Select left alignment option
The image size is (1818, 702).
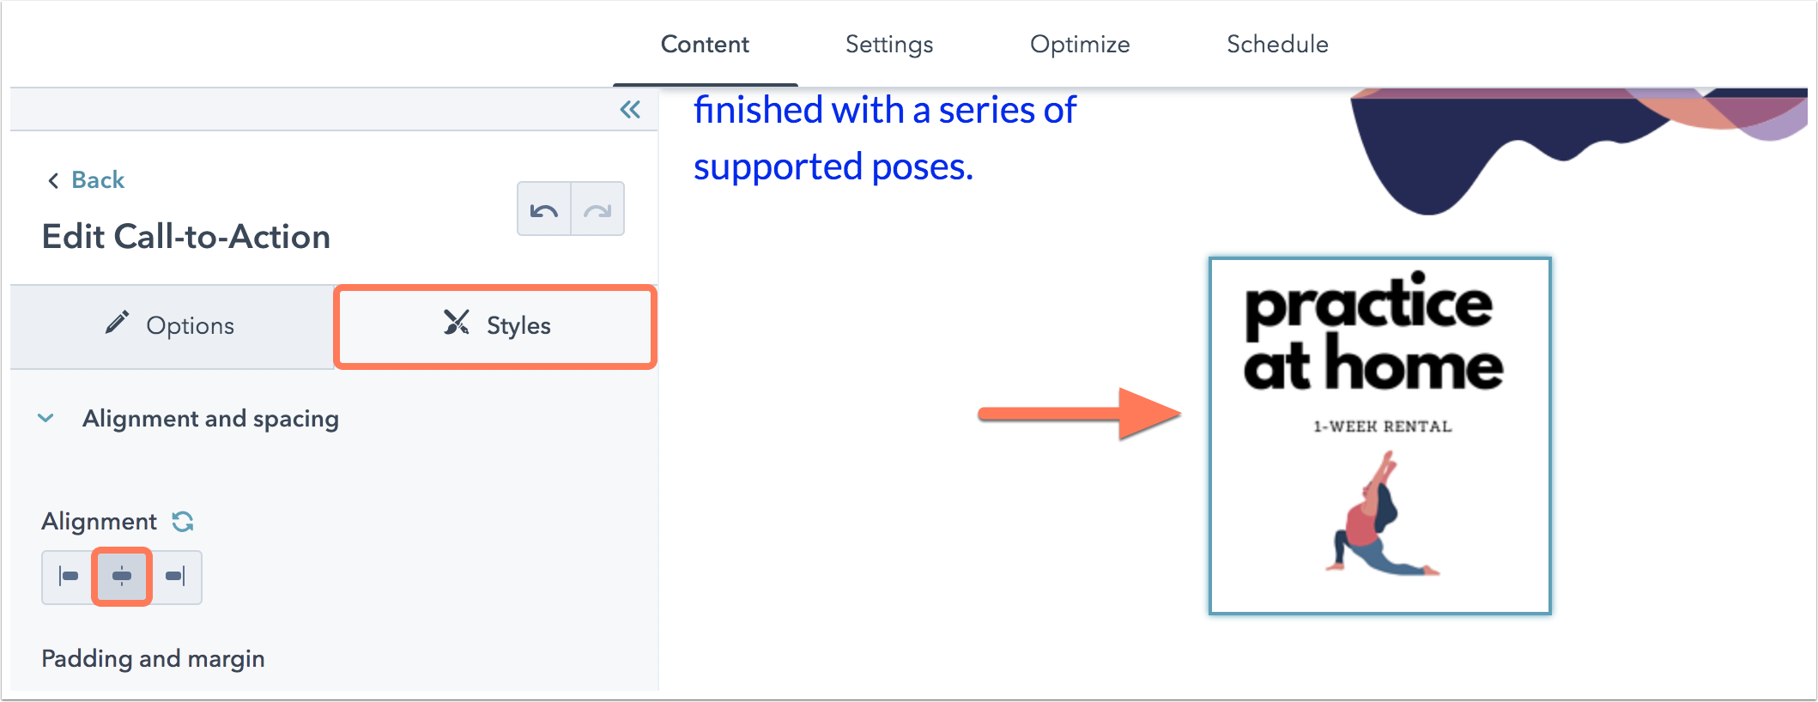[x=69, y=577]
